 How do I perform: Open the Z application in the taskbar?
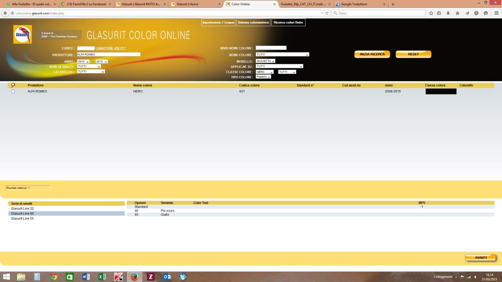point(151,277)
